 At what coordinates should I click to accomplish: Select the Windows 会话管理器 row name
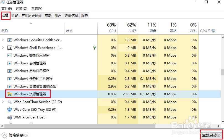pos(30,63)
